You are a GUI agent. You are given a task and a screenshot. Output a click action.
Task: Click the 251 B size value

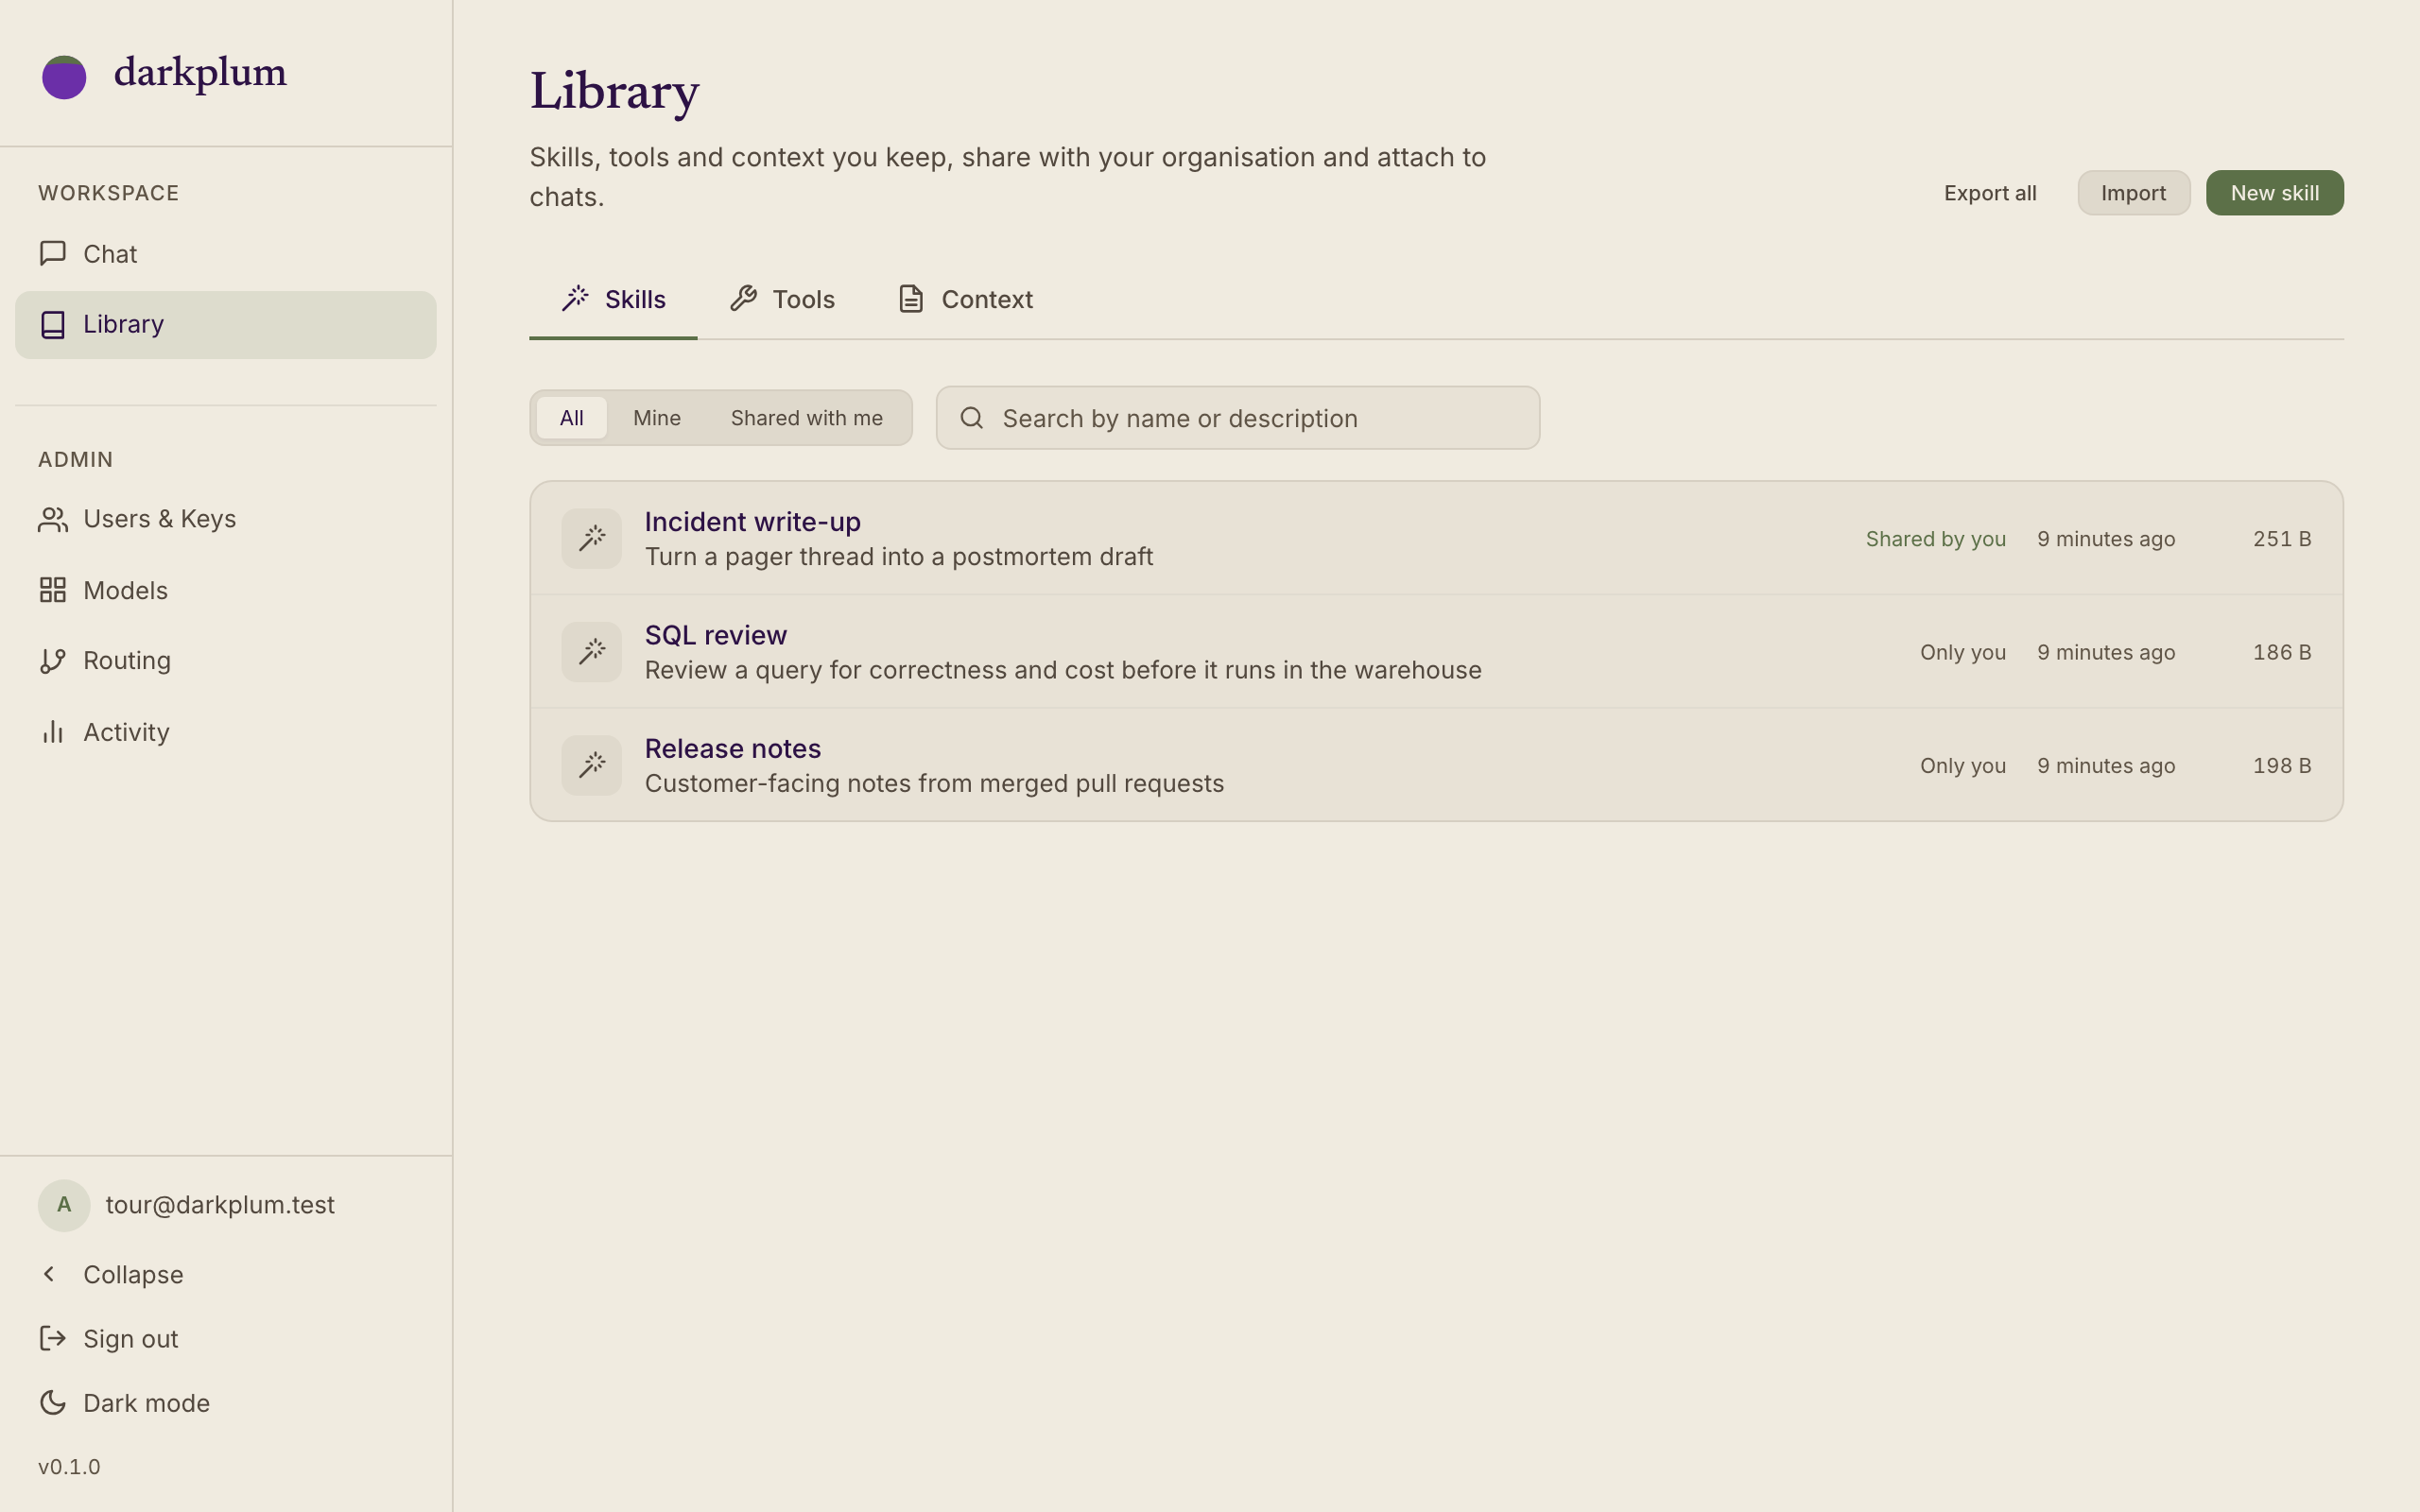(2282, 539)
